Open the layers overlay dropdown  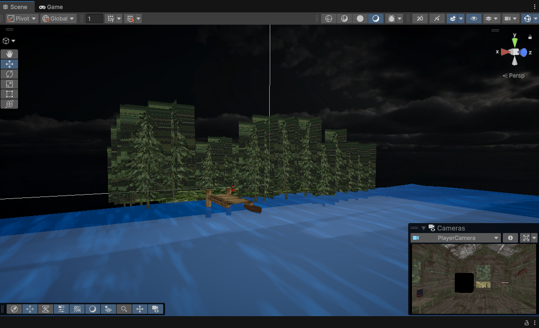click(x=491, y=19)
